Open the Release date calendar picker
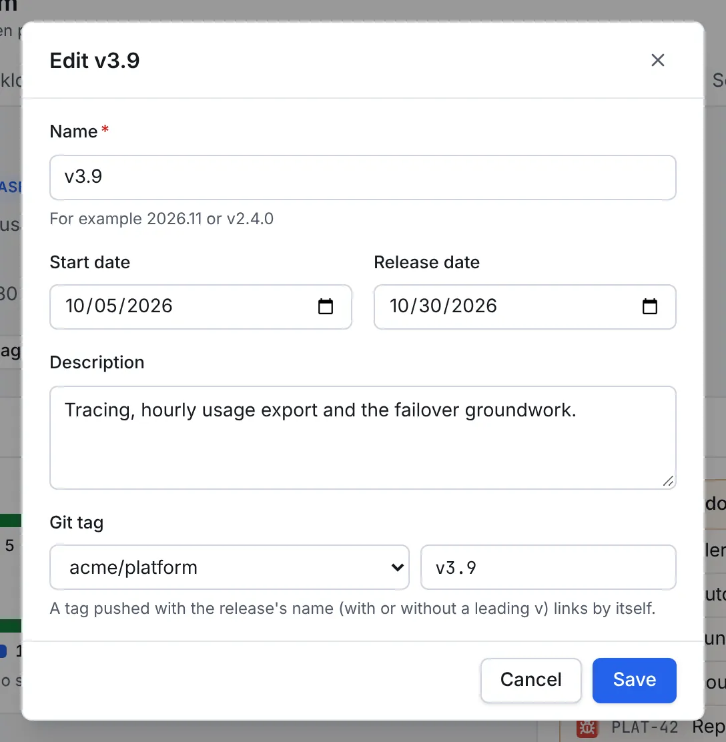 (x=649, y=306)
